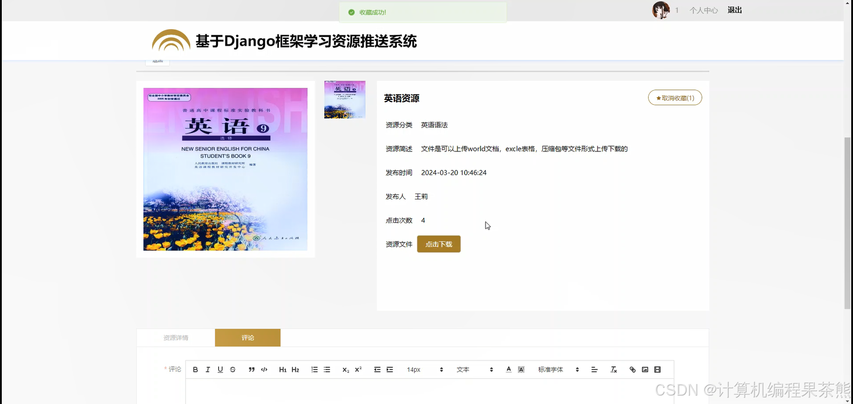This screenshot has width=853, height=404.
Task: Open text alignment options
Action: point(594,369)
